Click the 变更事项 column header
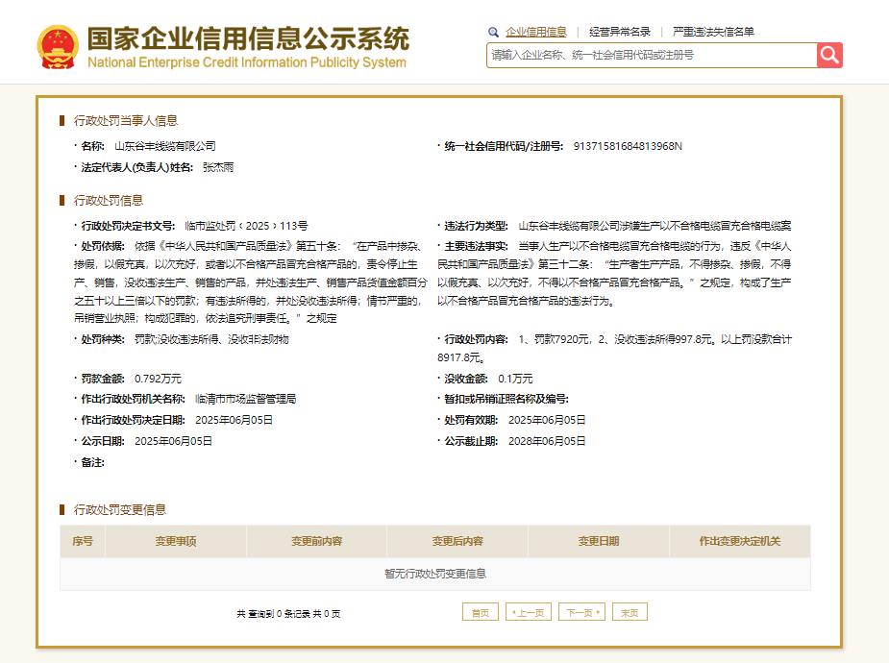Screen dimensions: 889x663 (176, 541)
